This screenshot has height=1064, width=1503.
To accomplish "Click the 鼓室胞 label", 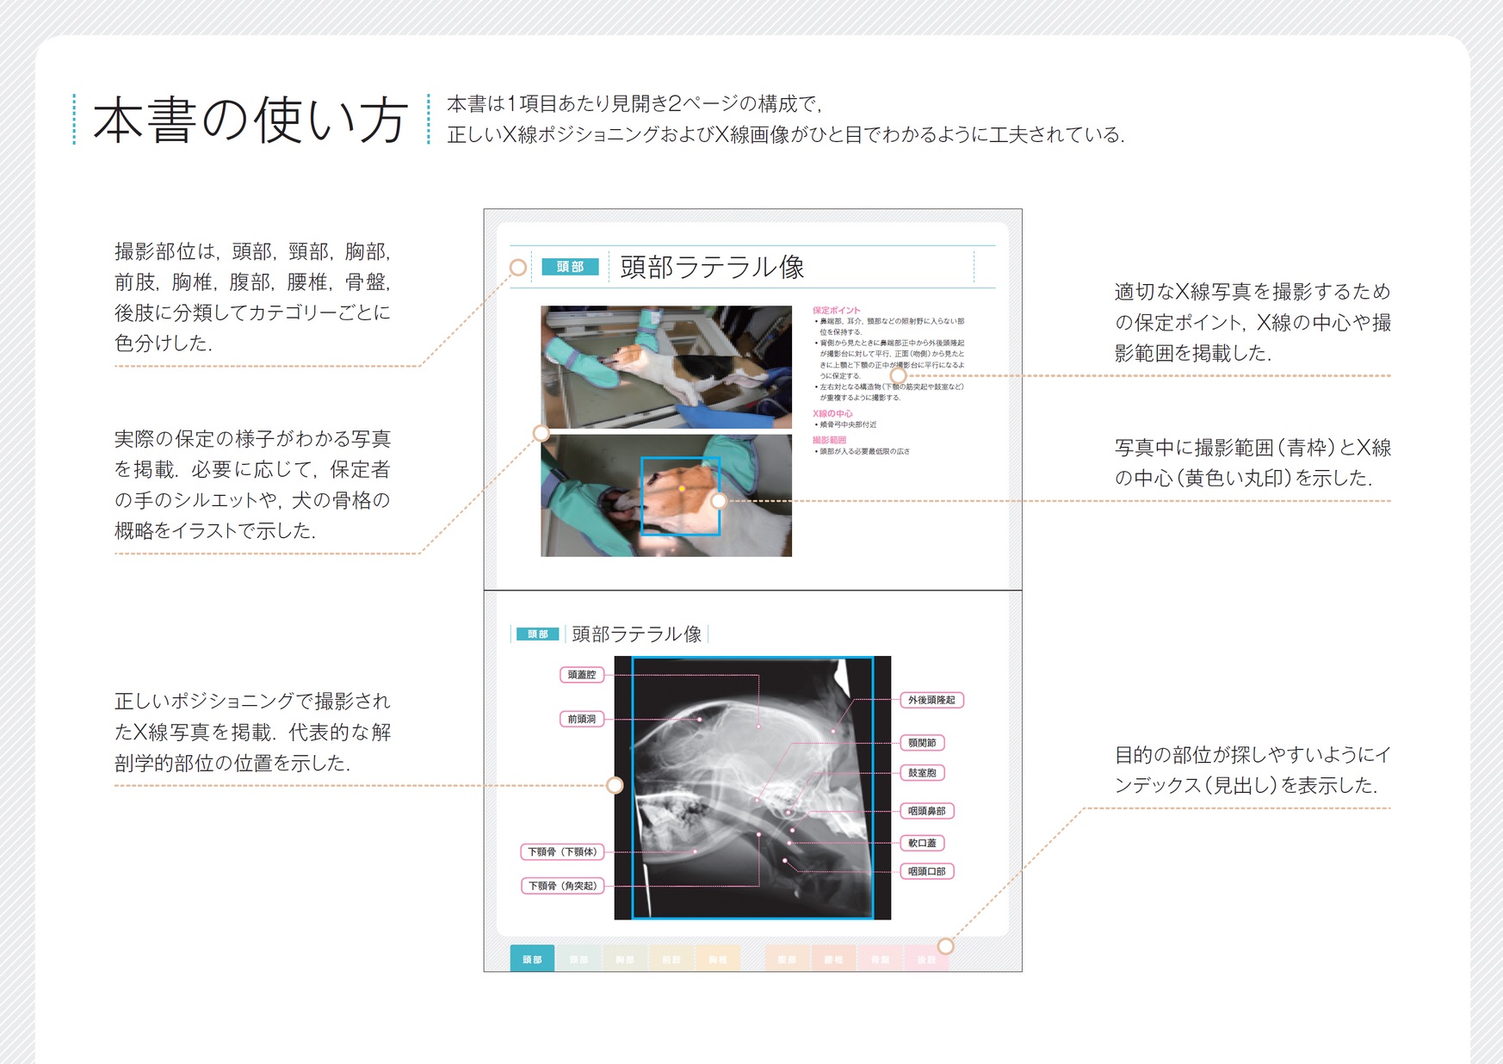I will 922,773.
